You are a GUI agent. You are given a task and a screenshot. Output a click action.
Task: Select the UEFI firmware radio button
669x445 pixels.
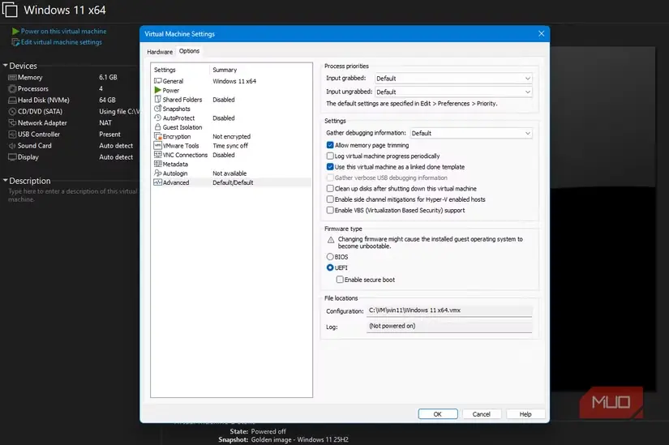pyautogui.click(x=330, y=267)
